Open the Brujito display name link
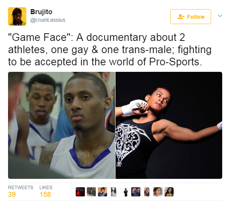Viewport: 231px width, 201px height. (x=41, y=12)
